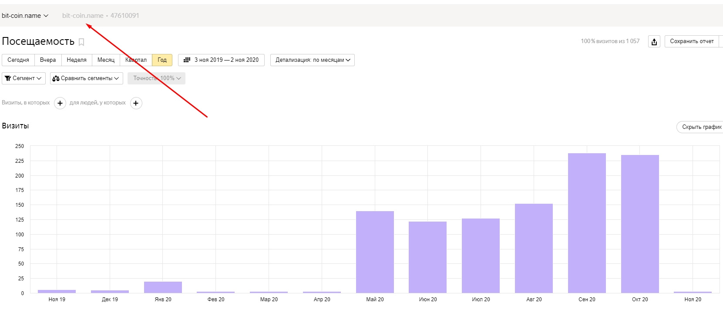
Task: Click the Сен 20 bar in chart
Action: (587, 223)
